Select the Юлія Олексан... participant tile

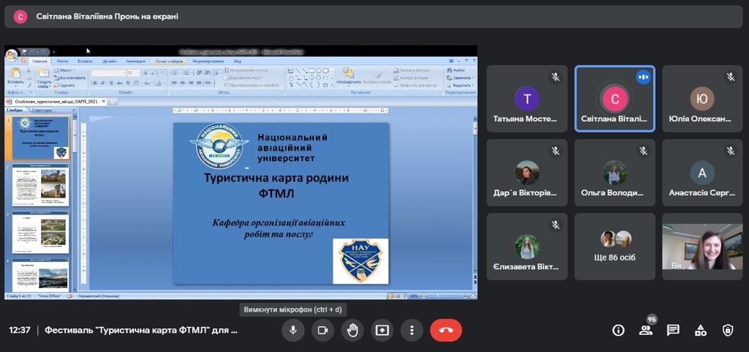click(702, 99)
